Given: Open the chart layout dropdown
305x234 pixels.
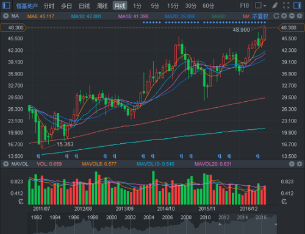Looking at the screenshot, I should pyautogui.click(x=260, y=5).
